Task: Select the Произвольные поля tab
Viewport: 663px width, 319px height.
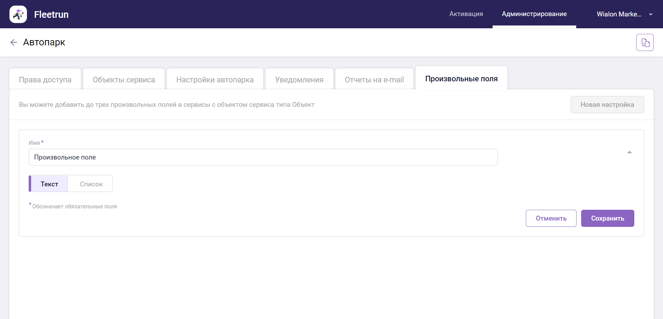Action: tap(461, 79)
